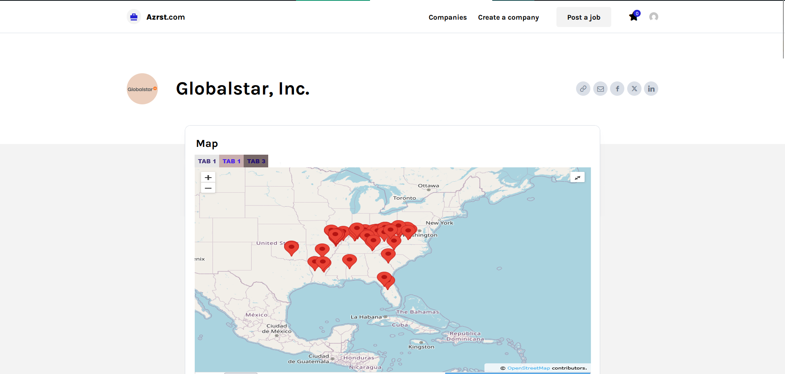Share Globalstar by email icon

click(x=600, y=89)
